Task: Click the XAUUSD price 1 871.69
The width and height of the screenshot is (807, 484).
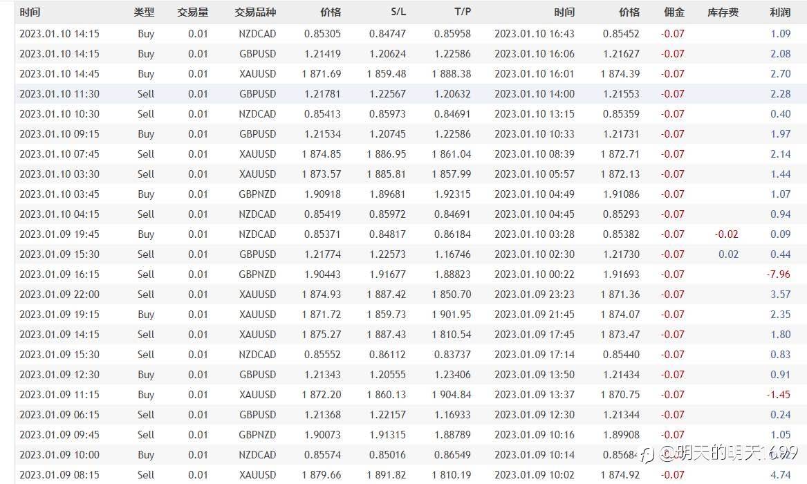Action: pos(321,74)
